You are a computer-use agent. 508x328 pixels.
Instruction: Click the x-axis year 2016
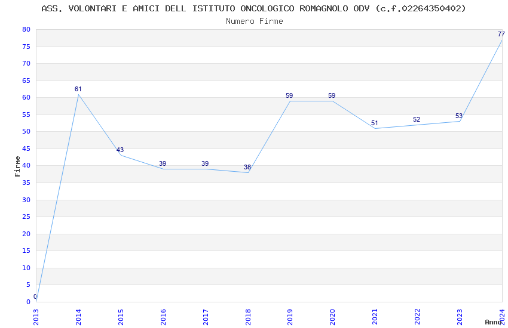coord(163,317)
